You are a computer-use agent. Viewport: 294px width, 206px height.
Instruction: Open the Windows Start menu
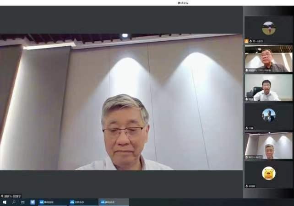[x=5, y=202]
